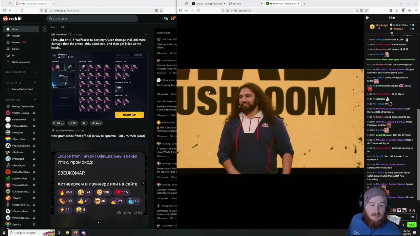Image resolution: width=420 pixels, height=236 pixels.
Task: Star the r/Asmongold community
Action: 34,165
